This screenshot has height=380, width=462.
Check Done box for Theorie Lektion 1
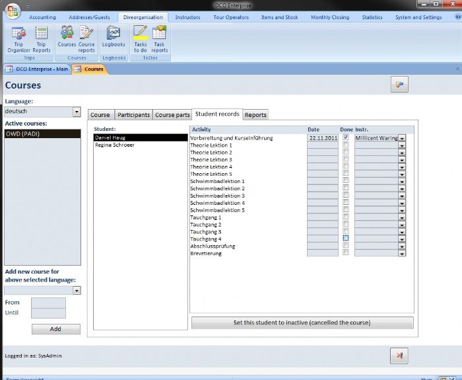point(345,145)
